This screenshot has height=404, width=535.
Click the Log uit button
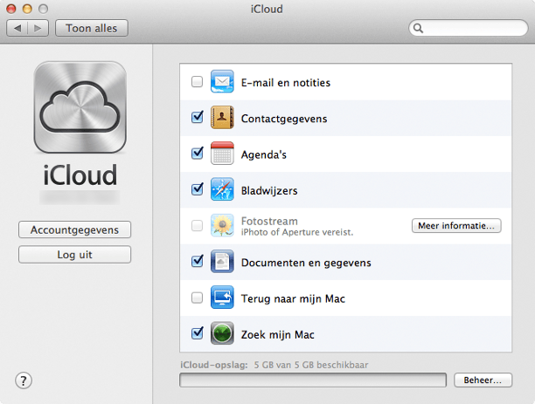tap(74, 255)
